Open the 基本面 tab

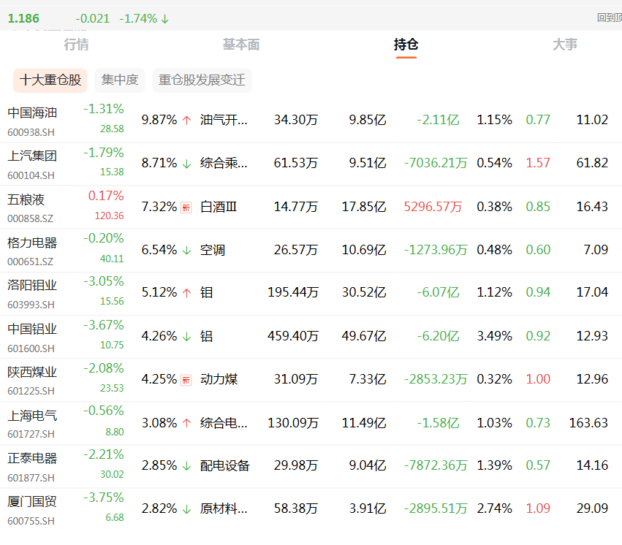pos(241,45)
